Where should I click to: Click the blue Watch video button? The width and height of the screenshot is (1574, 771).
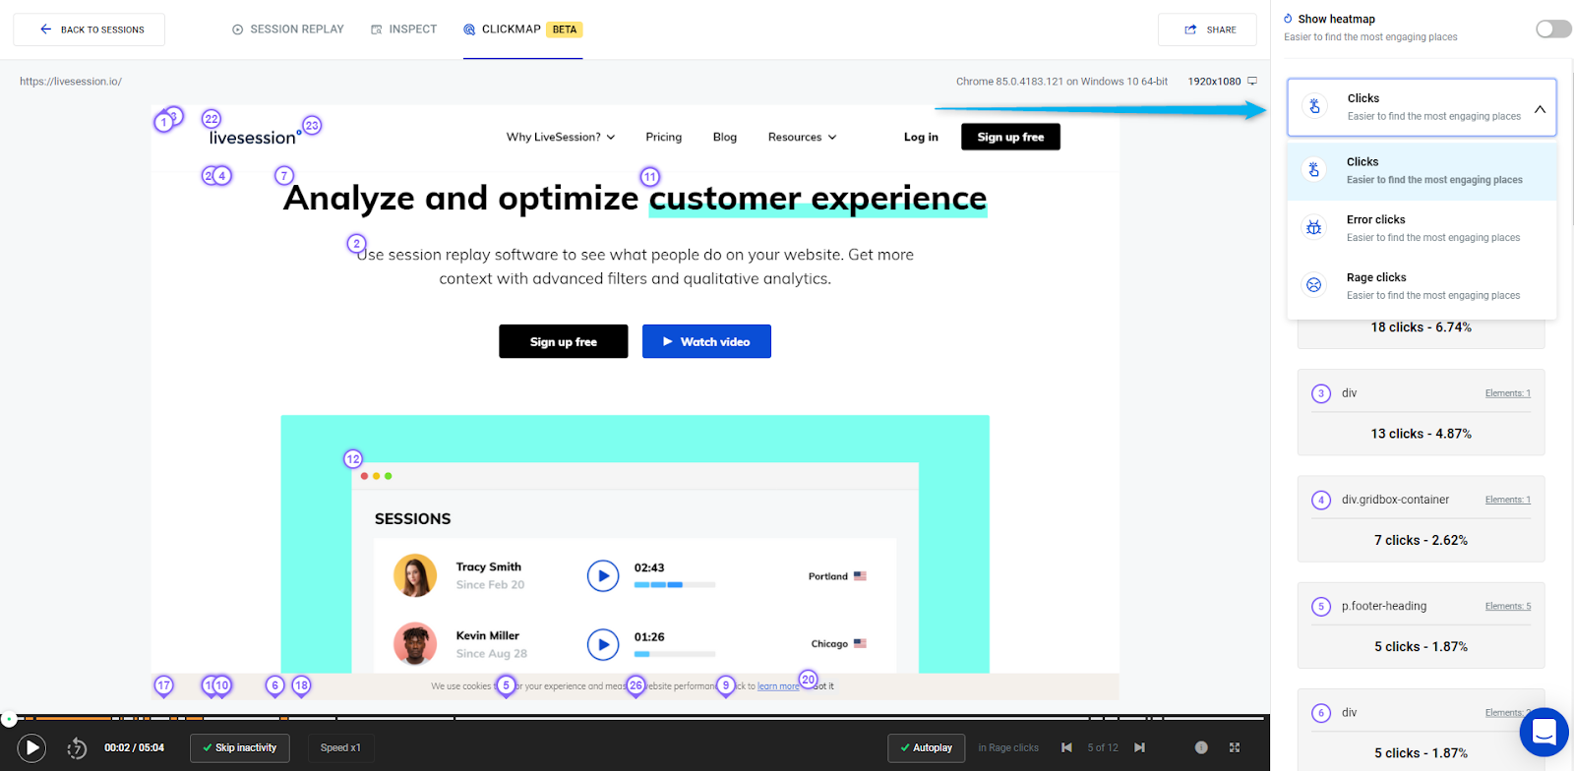click(x=706, y=341)
